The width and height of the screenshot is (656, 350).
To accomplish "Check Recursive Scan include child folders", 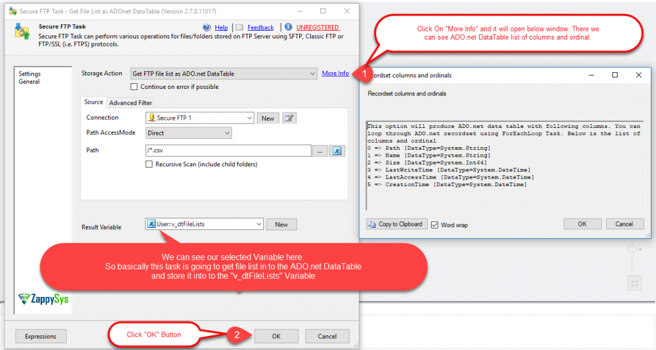I will click(150, 164).
